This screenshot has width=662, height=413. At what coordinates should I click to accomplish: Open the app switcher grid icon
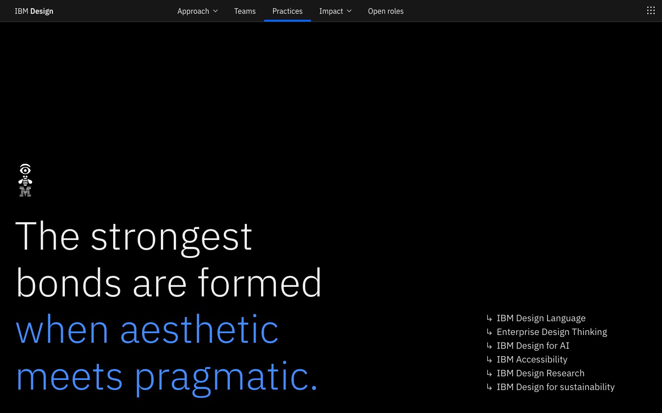(651, 11)
